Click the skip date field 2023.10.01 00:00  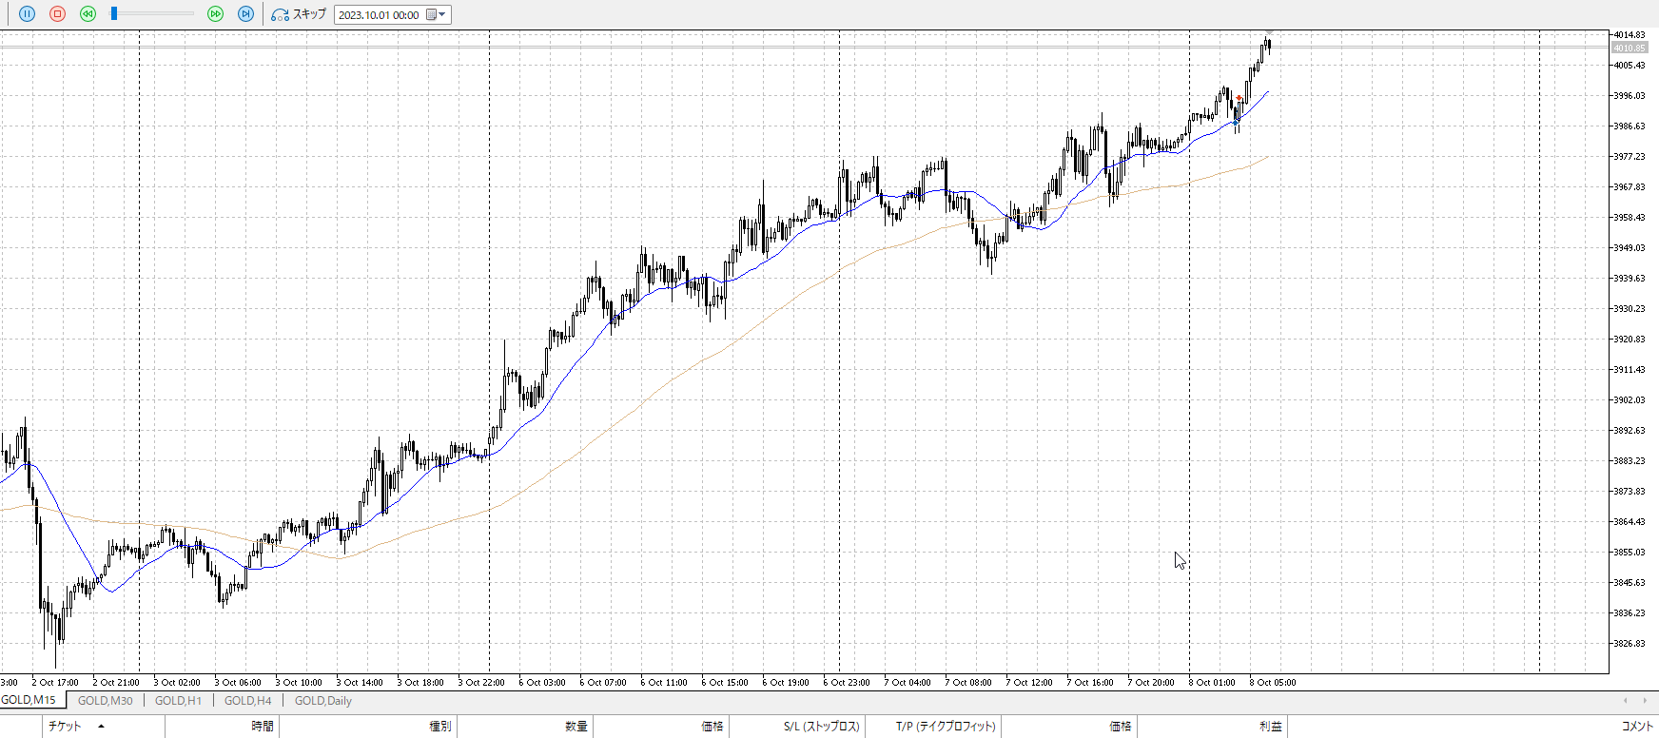(379, 15)
